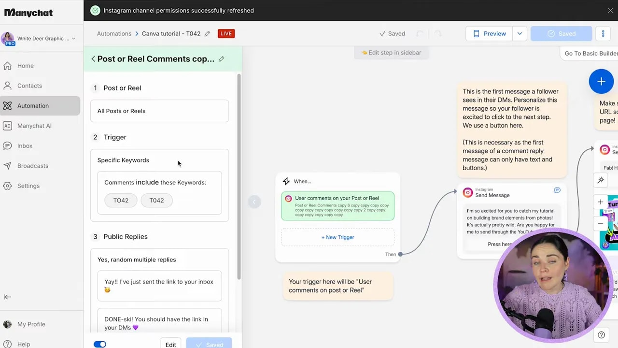
Task: Add a New Trigger
Action: [x=337, y=237]
